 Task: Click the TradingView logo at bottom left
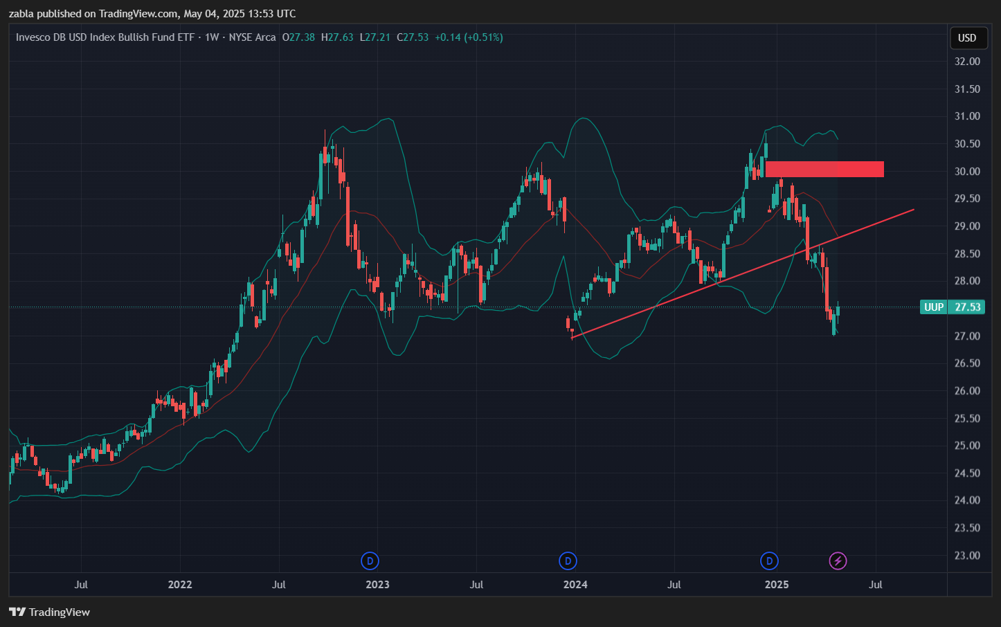coord(50,612)
